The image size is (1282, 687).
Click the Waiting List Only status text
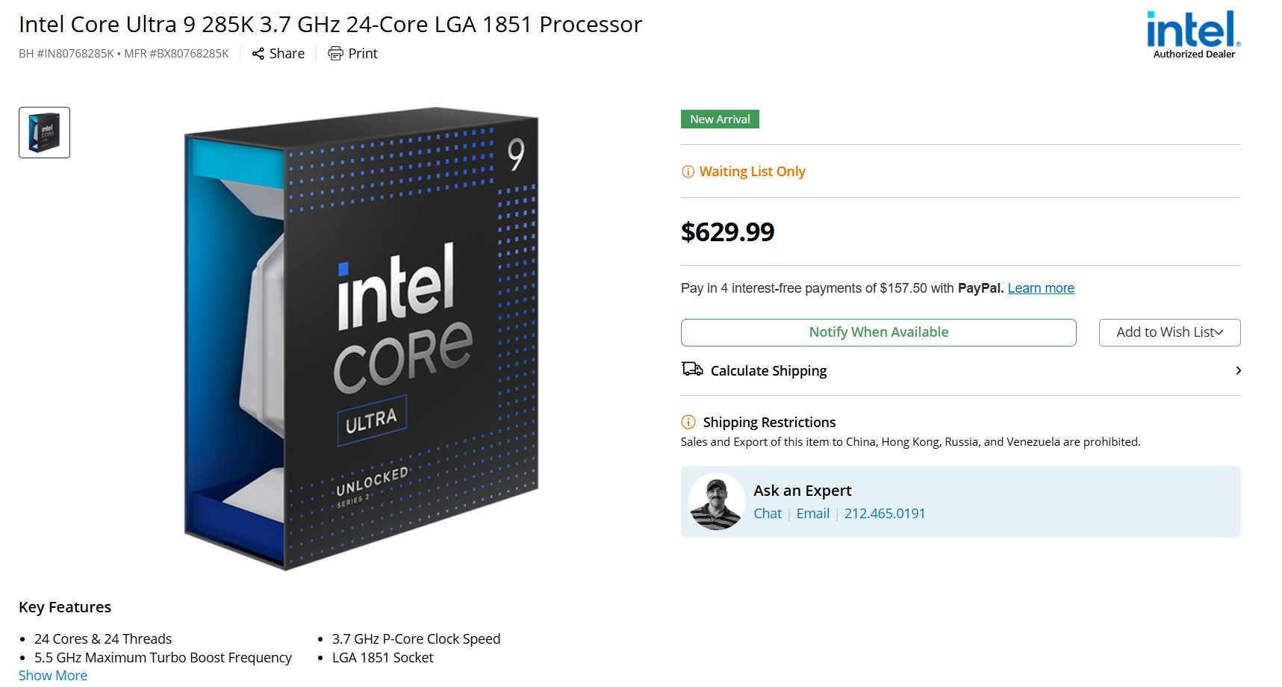[x=752, y=171]
